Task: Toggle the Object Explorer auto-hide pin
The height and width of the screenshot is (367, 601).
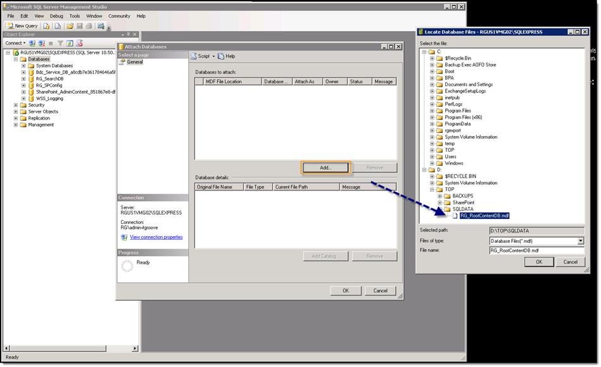Action: coord(129,34)
